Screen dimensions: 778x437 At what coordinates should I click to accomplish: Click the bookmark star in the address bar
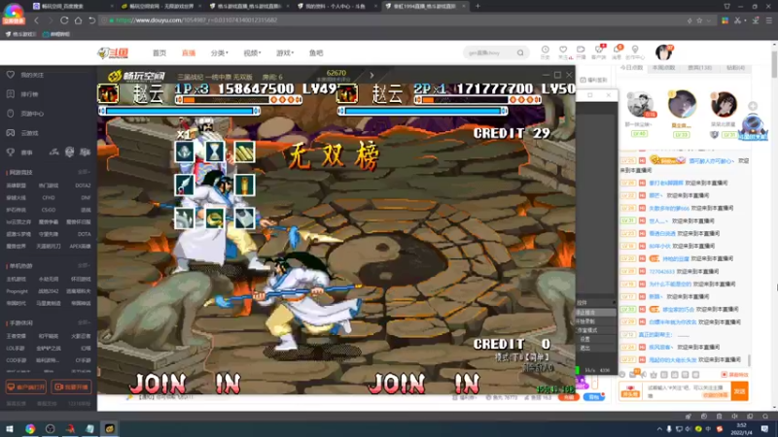click(x=699, y=20)
